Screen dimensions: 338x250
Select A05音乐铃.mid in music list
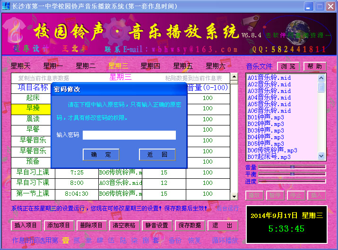269,104
